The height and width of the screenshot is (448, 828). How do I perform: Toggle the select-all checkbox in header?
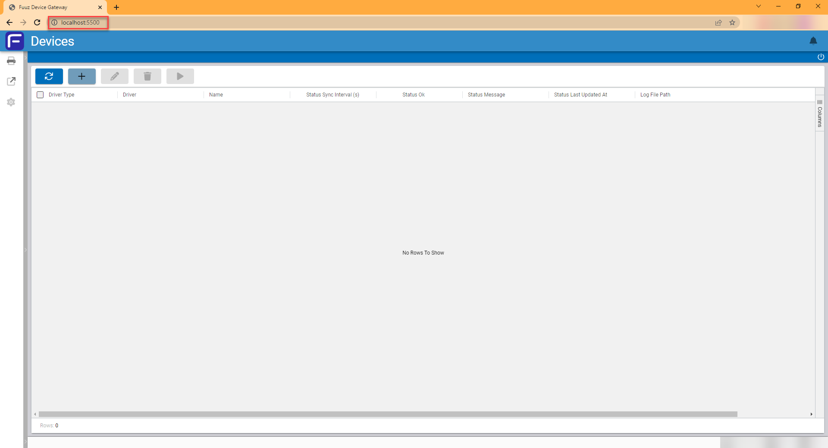point(40,95)
